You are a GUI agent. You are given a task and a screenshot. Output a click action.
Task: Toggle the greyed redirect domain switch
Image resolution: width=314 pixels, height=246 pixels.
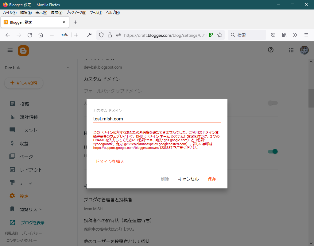pos(273,103)
